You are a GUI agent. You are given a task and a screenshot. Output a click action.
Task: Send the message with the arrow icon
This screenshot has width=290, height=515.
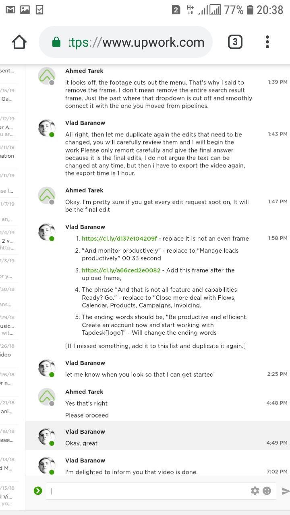pyautogui.click(x=286, y=491)
